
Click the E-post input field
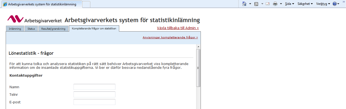pyautogui.click(x=94, y=102)
